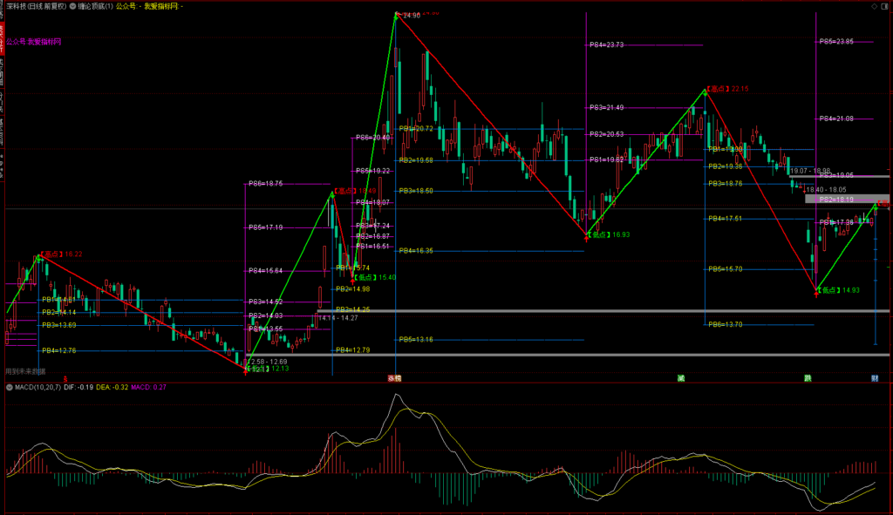This screenshot has width=893, height=515.
Task: Click the PS6=18.75 level label
Action: 265,184
